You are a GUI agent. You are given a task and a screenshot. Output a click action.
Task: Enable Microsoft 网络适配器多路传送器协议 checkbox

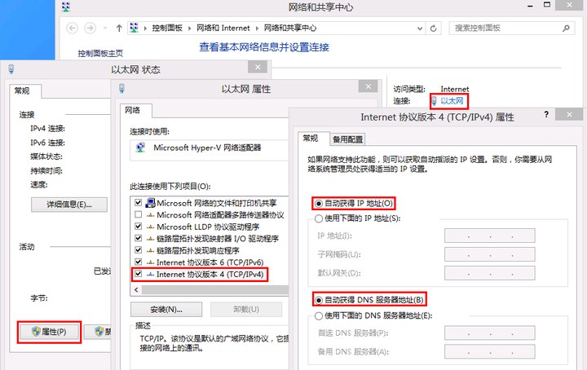click(138, 214)
